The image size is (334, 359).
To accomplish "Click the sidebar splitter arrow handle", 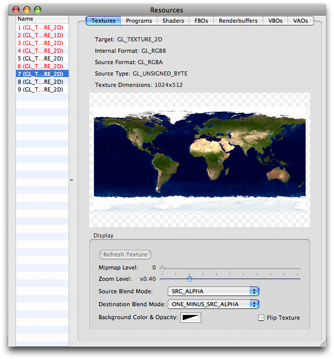I will click(72, 180).
